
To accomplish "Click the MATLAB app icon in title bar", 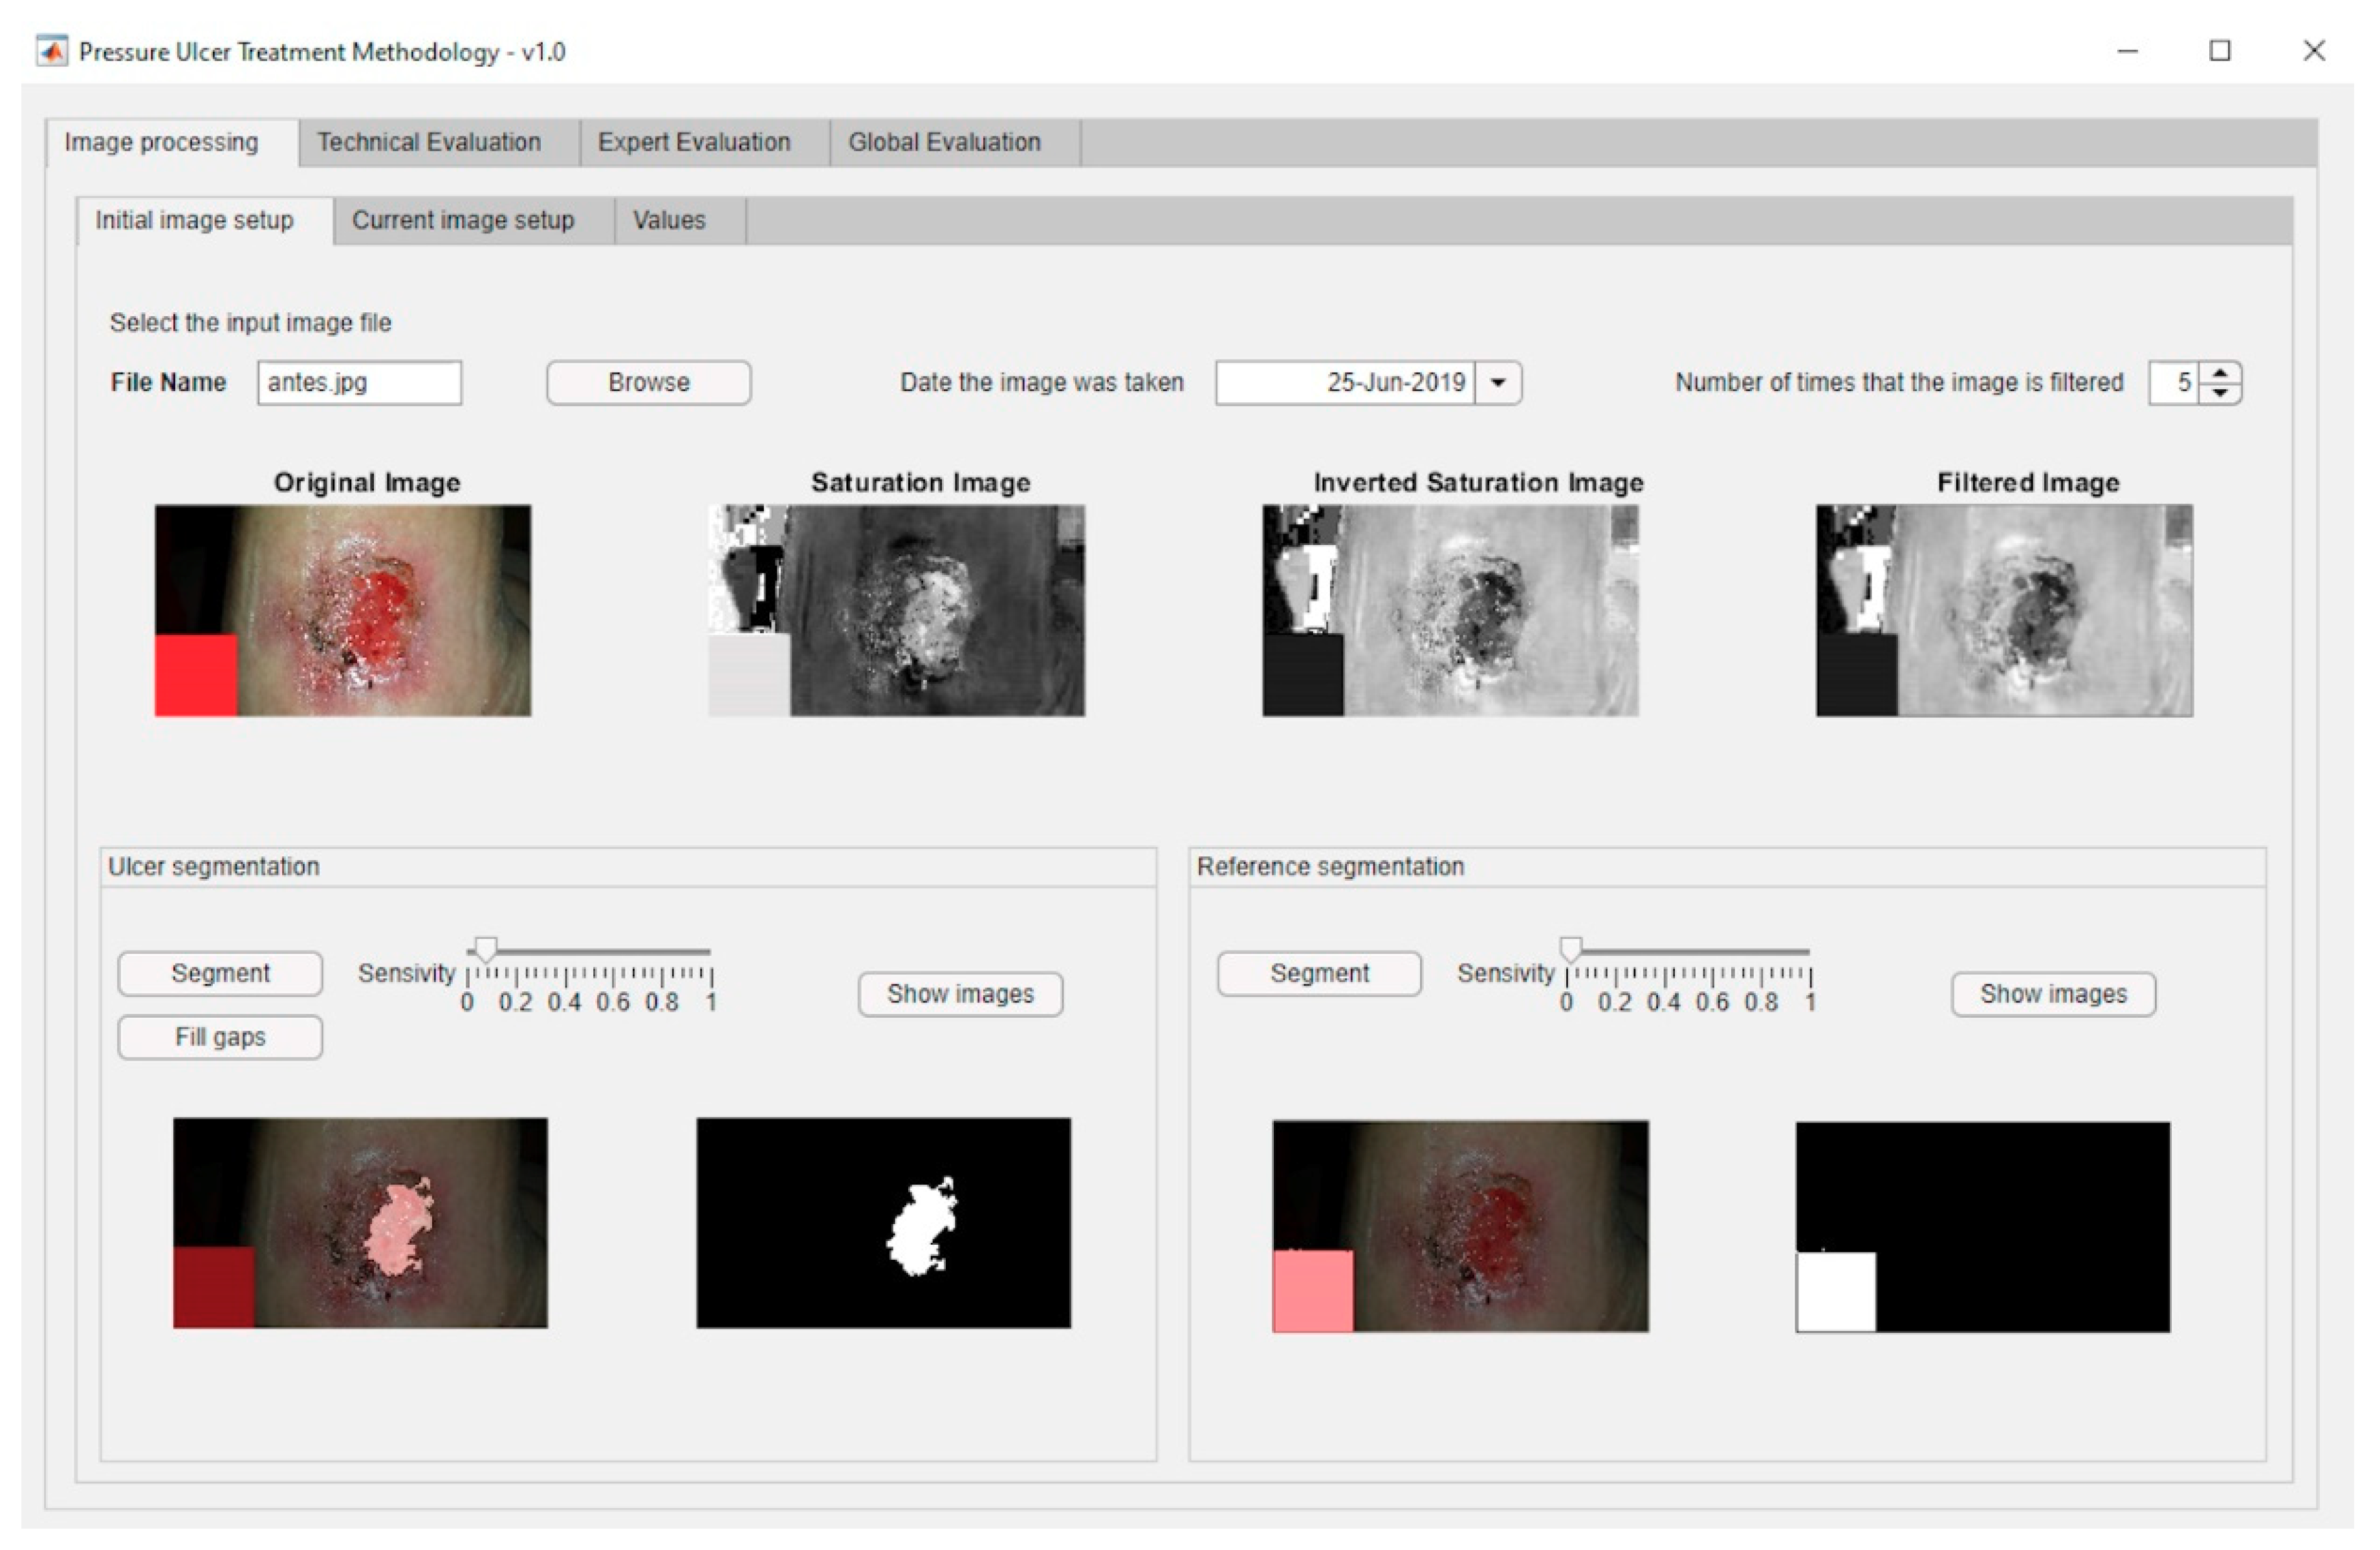I will (x=51, y=50).
